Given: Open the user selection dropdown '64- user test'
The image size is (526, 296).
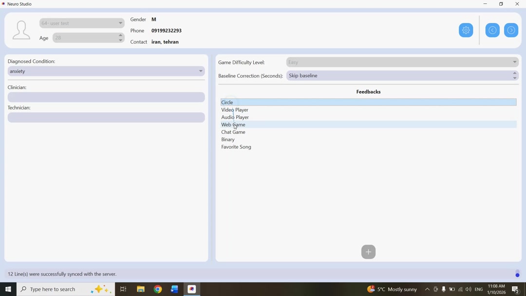Looking at the screenshot, I should pos(82,23).
